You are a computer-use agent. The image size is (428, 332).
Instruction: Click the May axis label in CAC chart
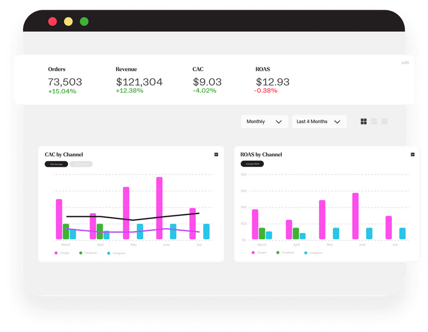click(133, 245)
